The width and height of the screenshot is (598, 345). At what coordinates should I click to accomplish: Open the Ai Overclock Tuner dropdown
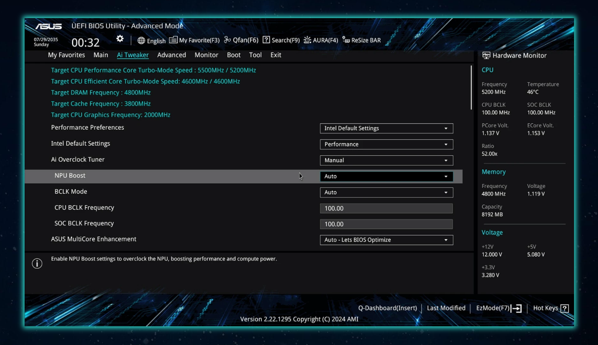387,160
